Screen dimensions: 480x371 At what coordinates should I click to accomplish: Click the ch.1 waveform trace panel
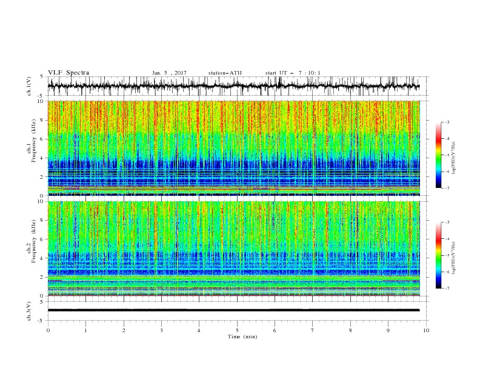point(238,86)
